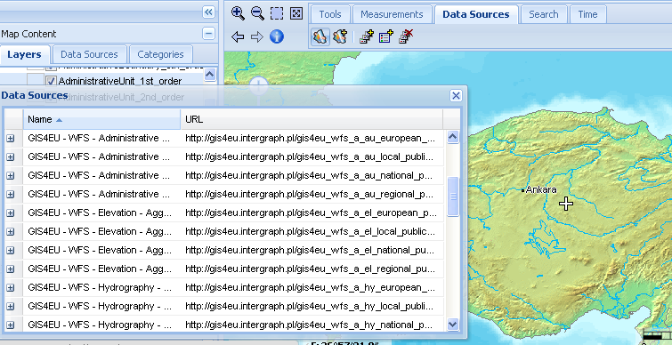Activate the blue feature info tool
The width and height of the screenshot is (672, 345).
coord(277,36)
